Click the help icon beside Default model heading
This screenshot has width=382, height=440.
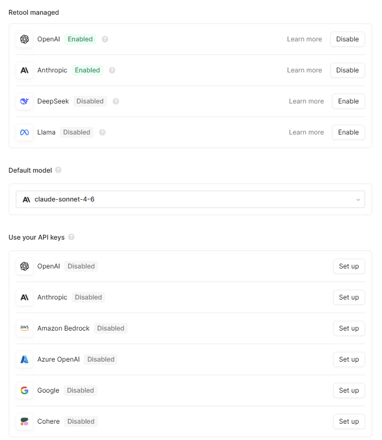pos(58,170)
